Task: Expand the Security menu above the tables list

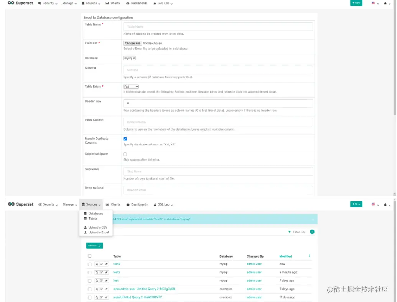Action: pos(48,204)
